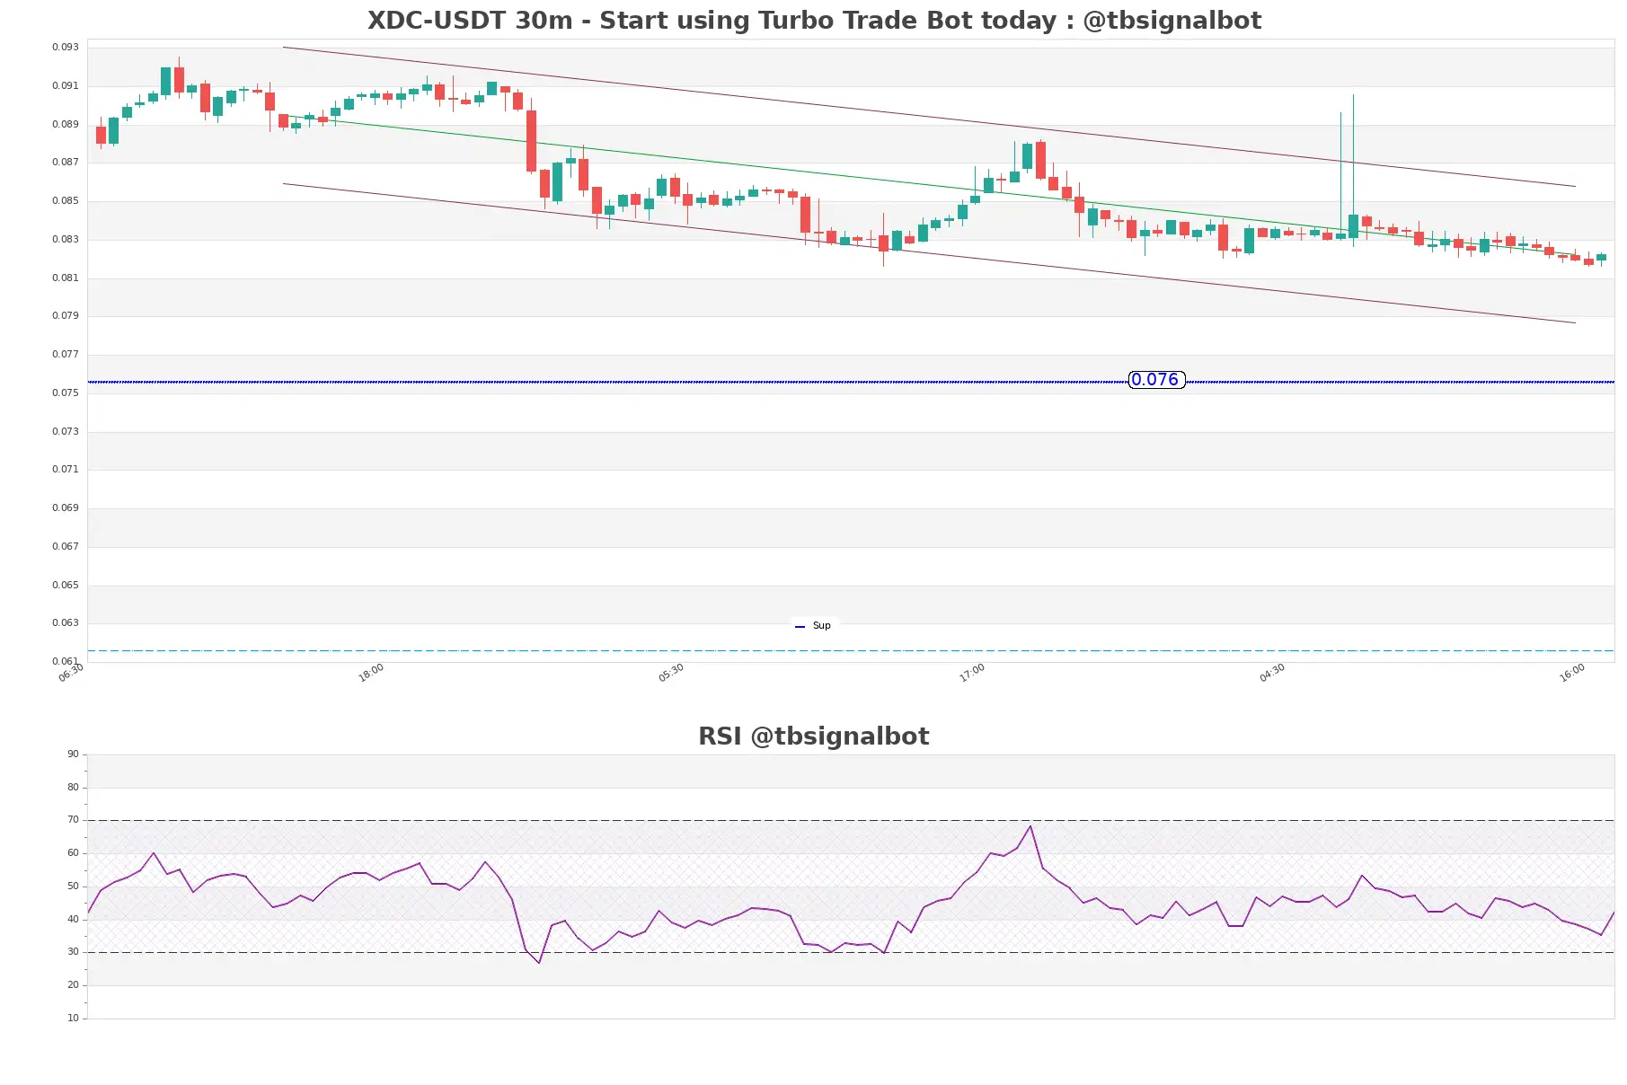This screenshot has height=1085, width=1627.
Task: Click the 0.083 price axis label
Action: click(66, 240)
